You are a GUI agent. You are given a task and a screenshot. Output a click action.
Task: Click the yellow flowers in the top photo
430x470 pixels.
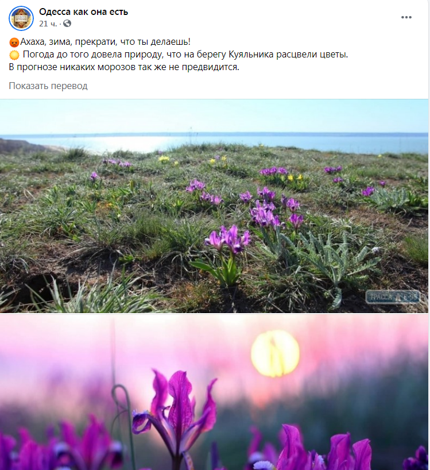pos(164,159)
